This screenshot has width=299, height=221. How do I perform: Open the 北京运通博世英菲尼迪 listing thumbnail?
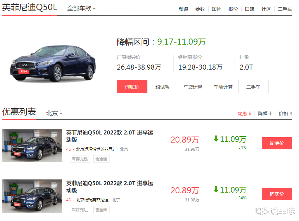pyautogui.click(x=32, y=146)
